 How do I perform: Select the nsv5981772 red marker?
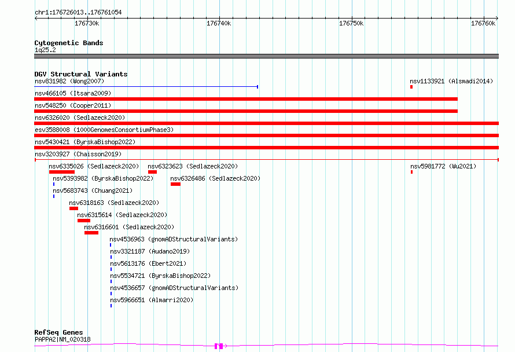pyautogui.click(x=411, y=172)
